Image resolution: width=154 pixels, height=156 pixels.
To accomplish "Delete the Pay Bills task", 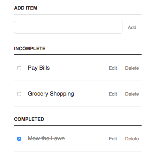I will 132,68.
